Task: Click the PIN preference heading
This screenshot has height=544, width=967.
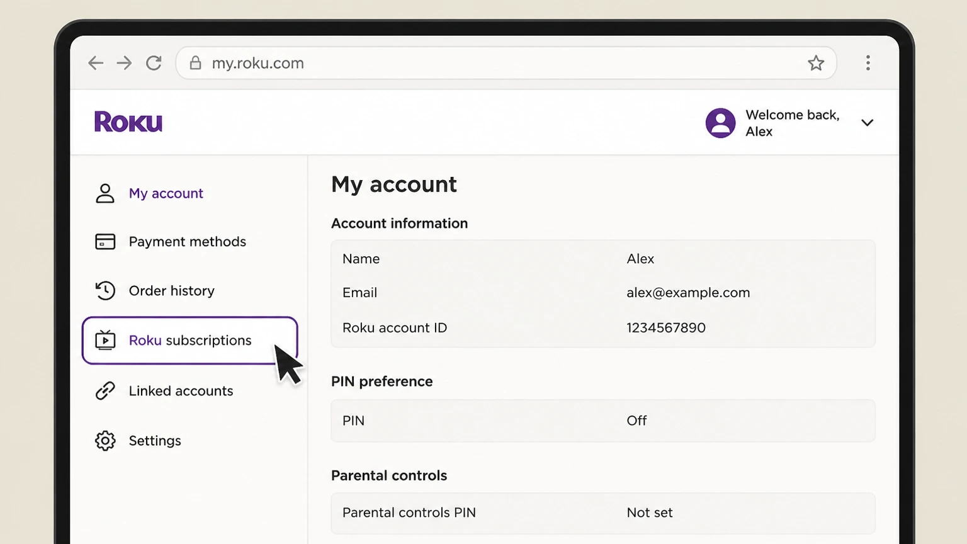Action: tap(382, 382)
